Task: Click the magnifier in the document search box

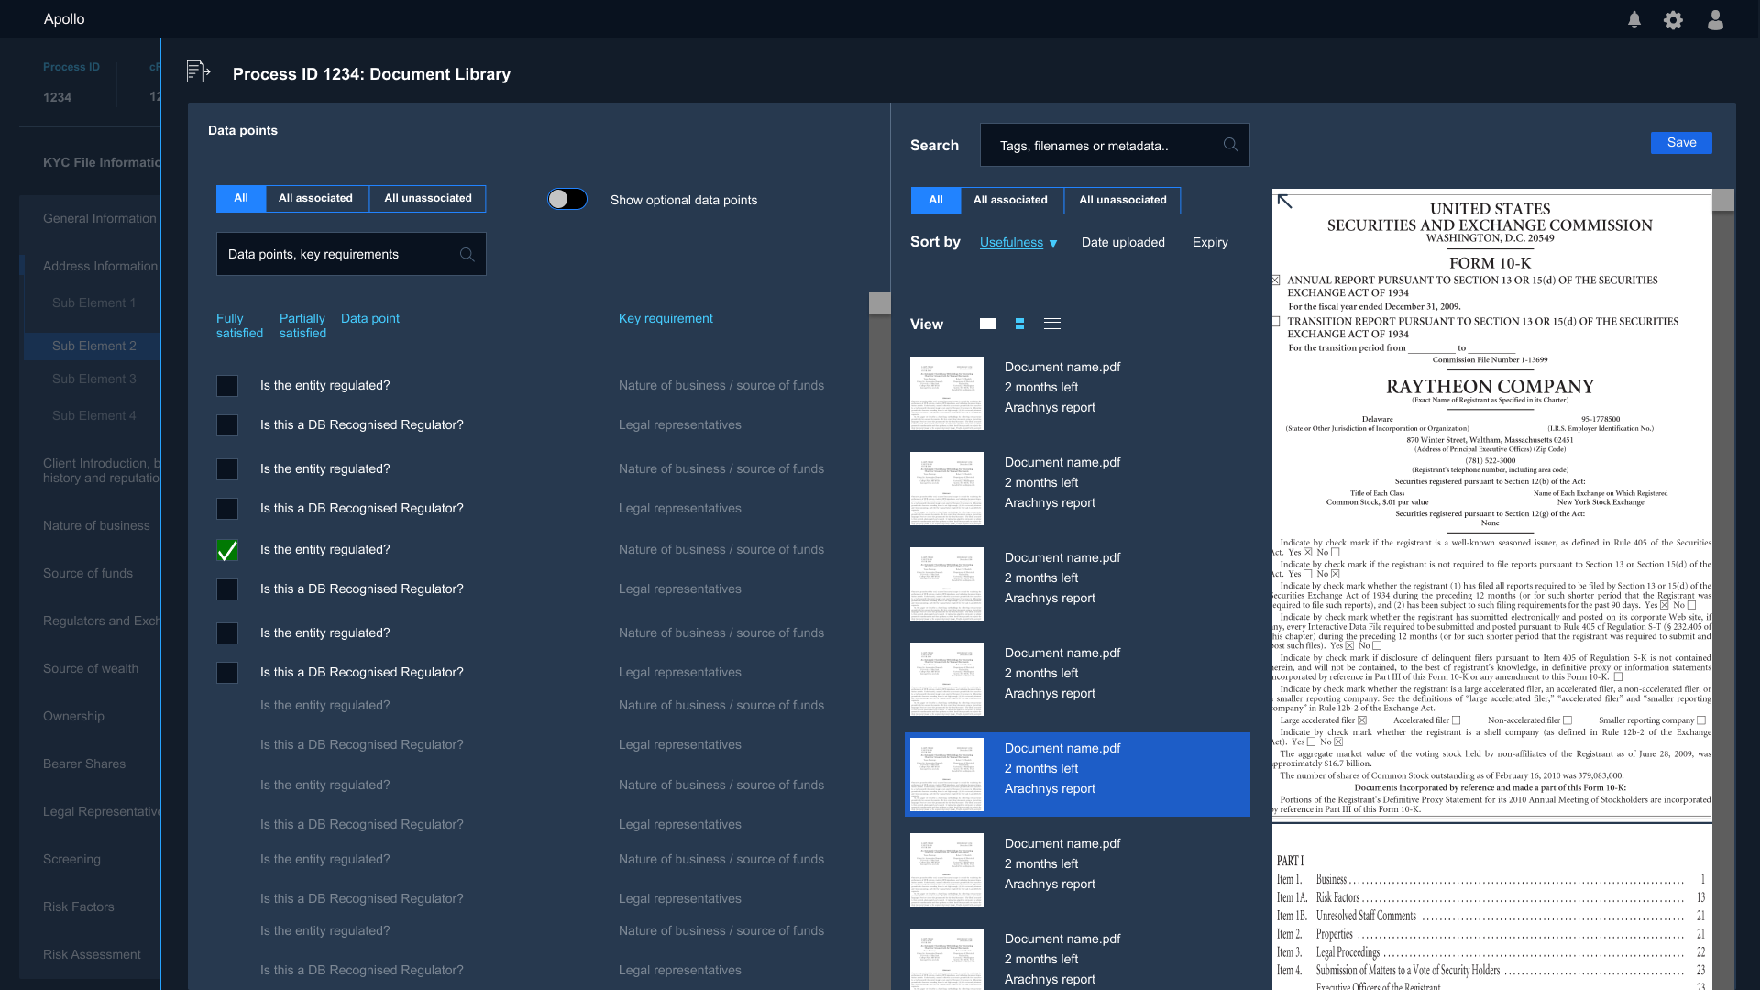Action: click(1230, 145)
